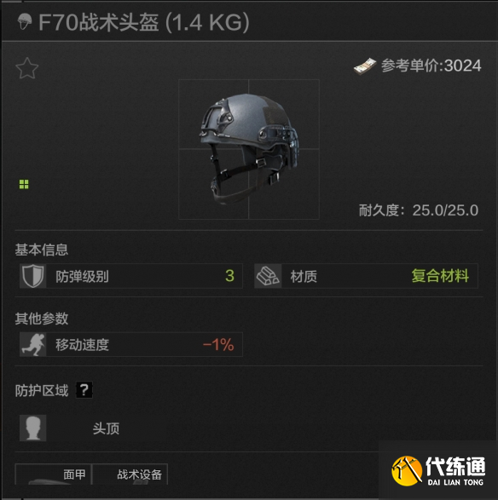Click the 复合材料 material value

coord(440,276)
